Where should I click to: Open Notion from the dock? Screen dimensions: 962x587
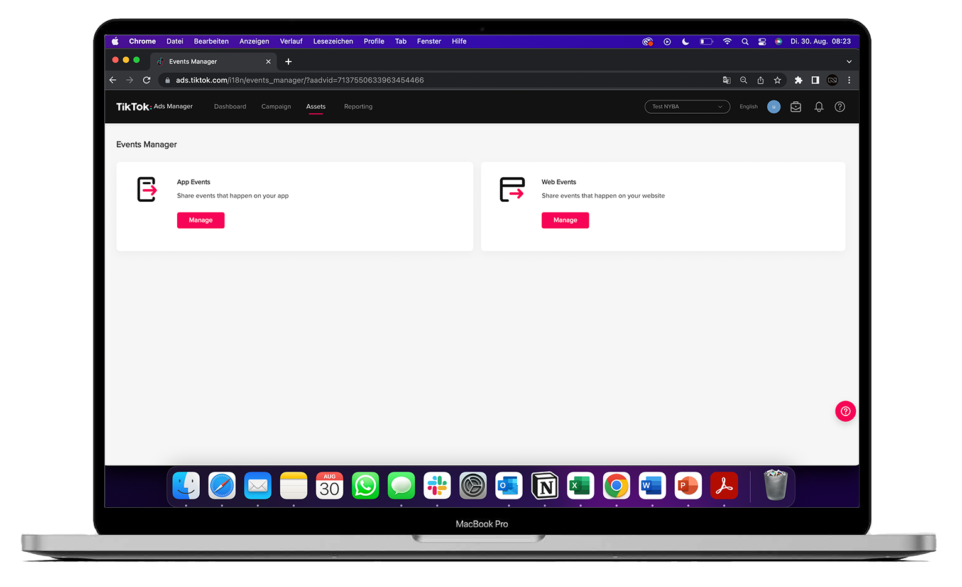pos(544,486)
